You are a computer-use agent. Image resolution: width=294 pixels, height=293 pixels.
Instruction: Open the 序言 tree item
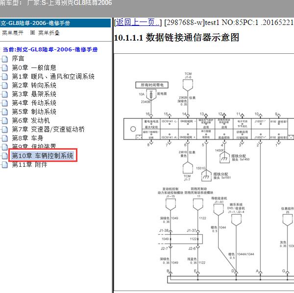point(18,58)
